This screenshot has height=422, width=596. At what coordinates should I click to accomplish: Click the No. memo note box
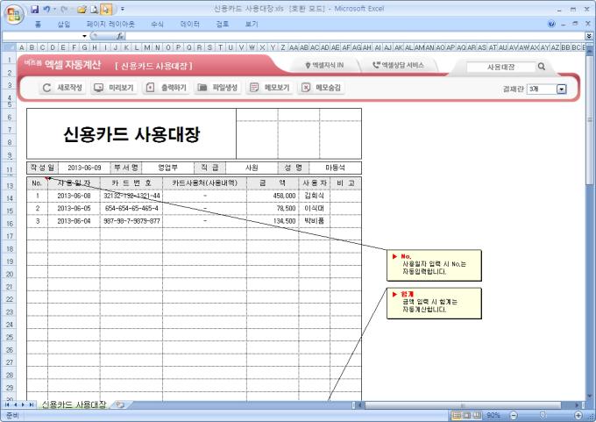coord(434,266)
